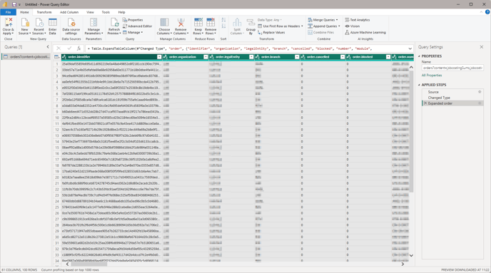
Task: Open Help icon at ribbon right
Action: (x=487, y=12)
